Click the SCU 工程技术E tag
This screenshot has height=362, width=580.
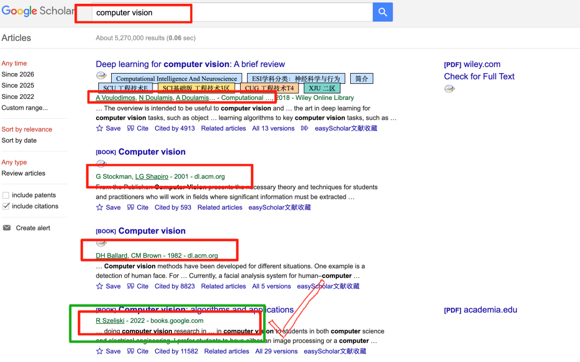click(x=125, y=88)
